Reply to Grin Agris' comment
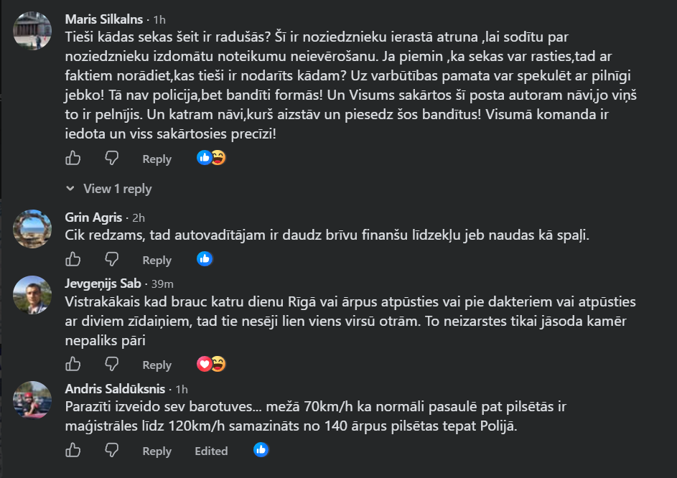 157,260
